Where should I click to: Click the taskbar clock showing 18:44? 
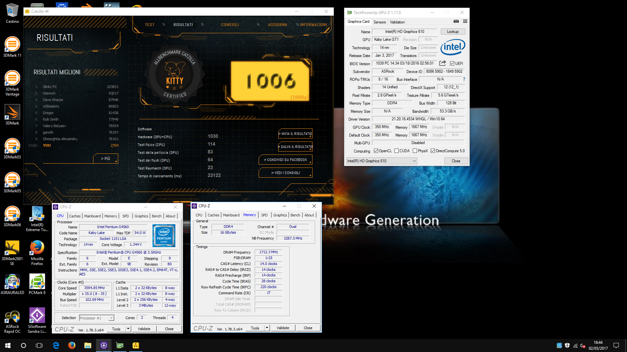click(598, 345)
